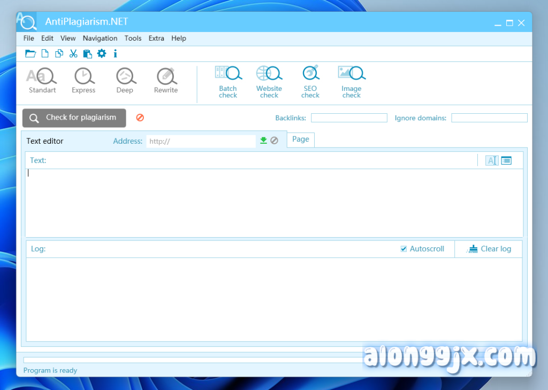Open the Image check tool

[351, 81]
